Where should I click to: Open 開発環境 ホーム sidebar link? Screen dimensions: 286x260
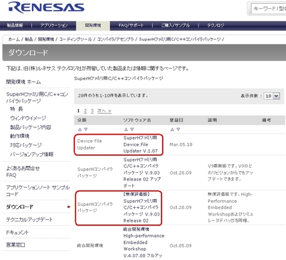click(24, 82)
